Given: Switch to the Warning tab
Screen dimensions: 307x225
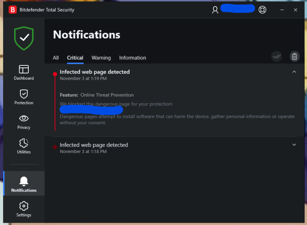Looking at the screenshot, I should click(x=101, y=58).
